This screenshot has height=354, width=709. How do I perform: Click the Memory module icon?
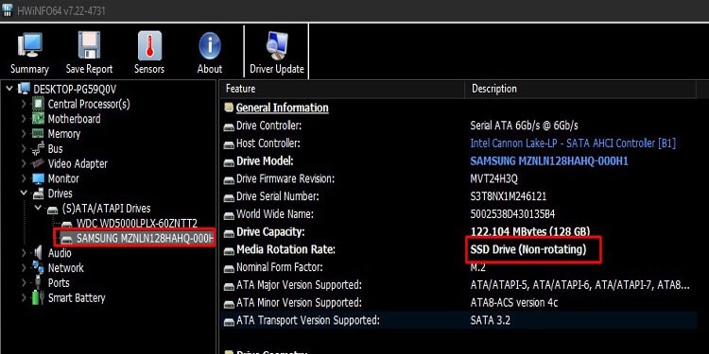pyautogui.click(x=39, y=134)
